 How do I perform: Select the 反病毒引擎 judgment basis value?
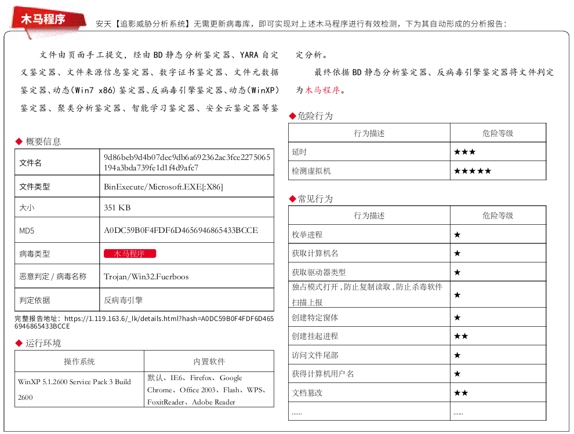123,300
